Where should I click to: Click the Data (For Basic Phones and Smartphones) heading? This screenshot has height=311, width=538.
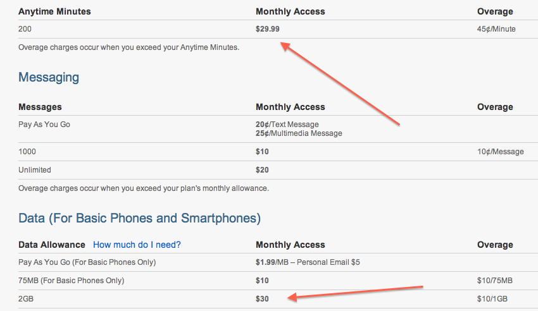140,218
